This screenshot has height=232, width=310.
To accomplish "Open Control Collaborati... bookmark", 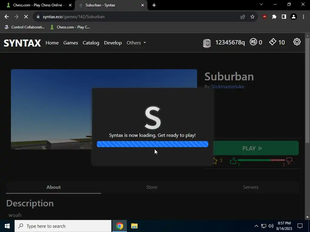I will click(x=25, y=27).
